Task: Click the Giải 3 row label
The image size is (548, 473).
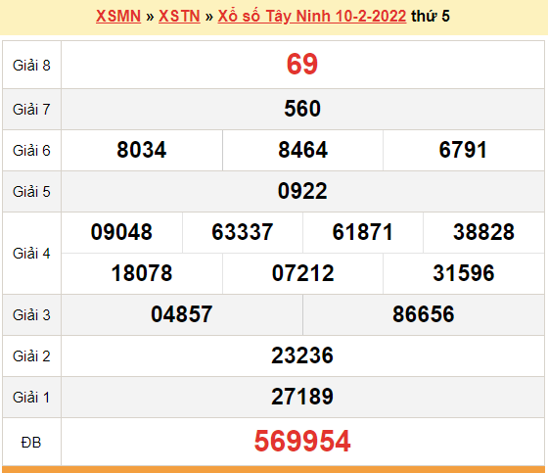Action: pos(31,315)
